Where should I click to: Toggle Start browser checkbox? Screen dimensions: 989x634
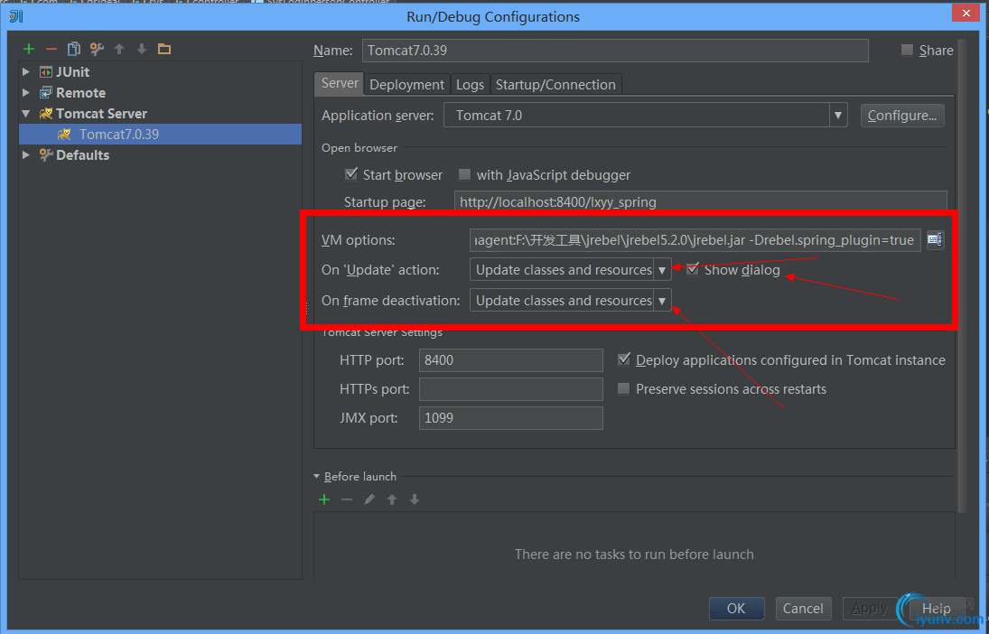click(351, 174)
